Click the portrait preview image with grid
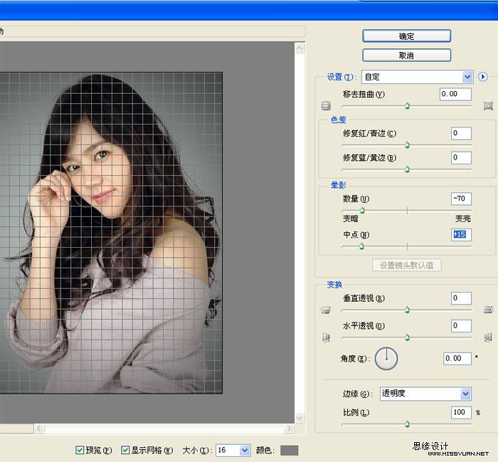This screenshot has width=498, height=462. [111, 233]
